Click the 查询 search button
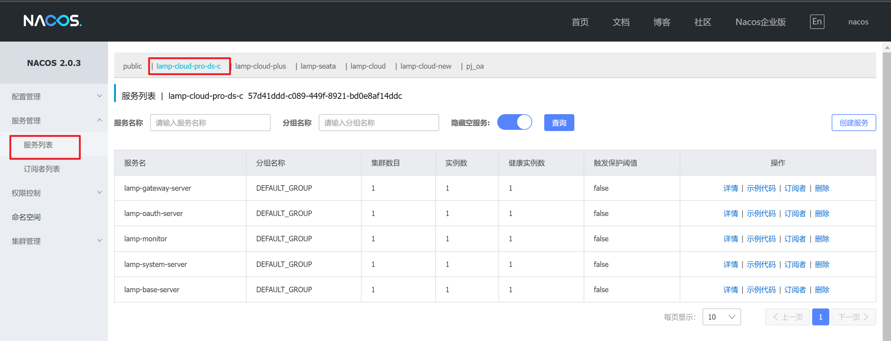 (x=559, y=123)
